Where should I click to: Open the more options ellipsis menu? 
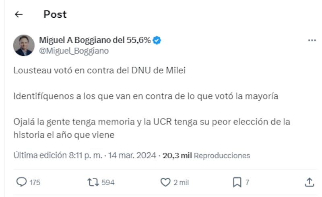[312, 41]
